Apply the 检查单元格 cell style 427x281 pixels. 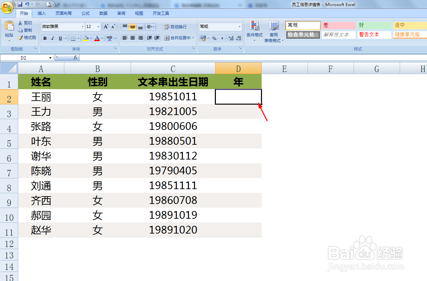pos(303,35)
